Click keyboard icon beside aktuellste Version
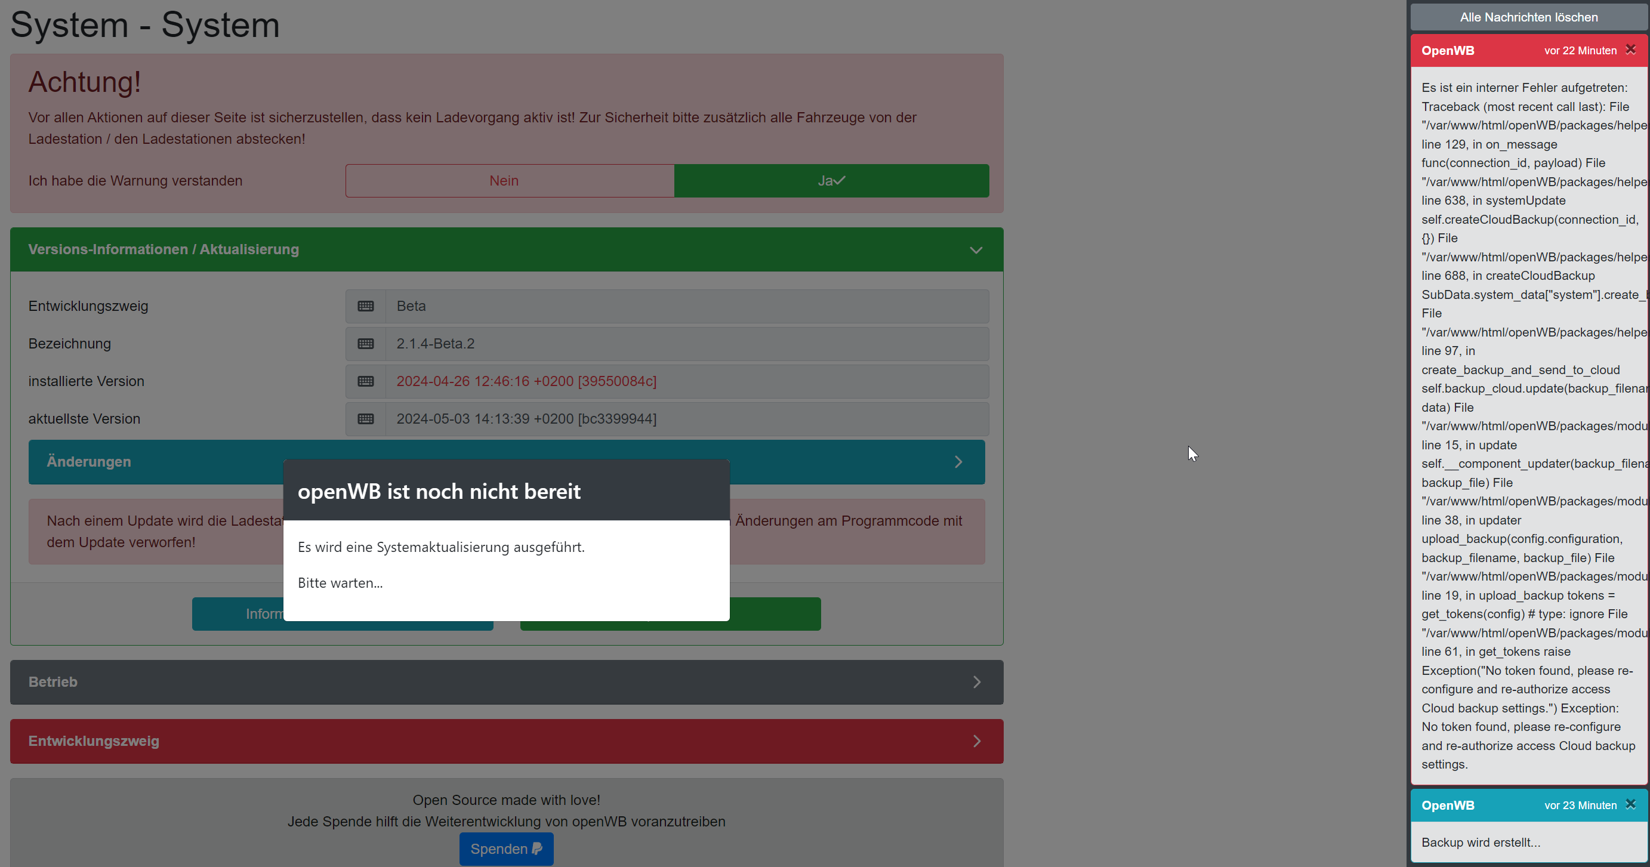 366,419
